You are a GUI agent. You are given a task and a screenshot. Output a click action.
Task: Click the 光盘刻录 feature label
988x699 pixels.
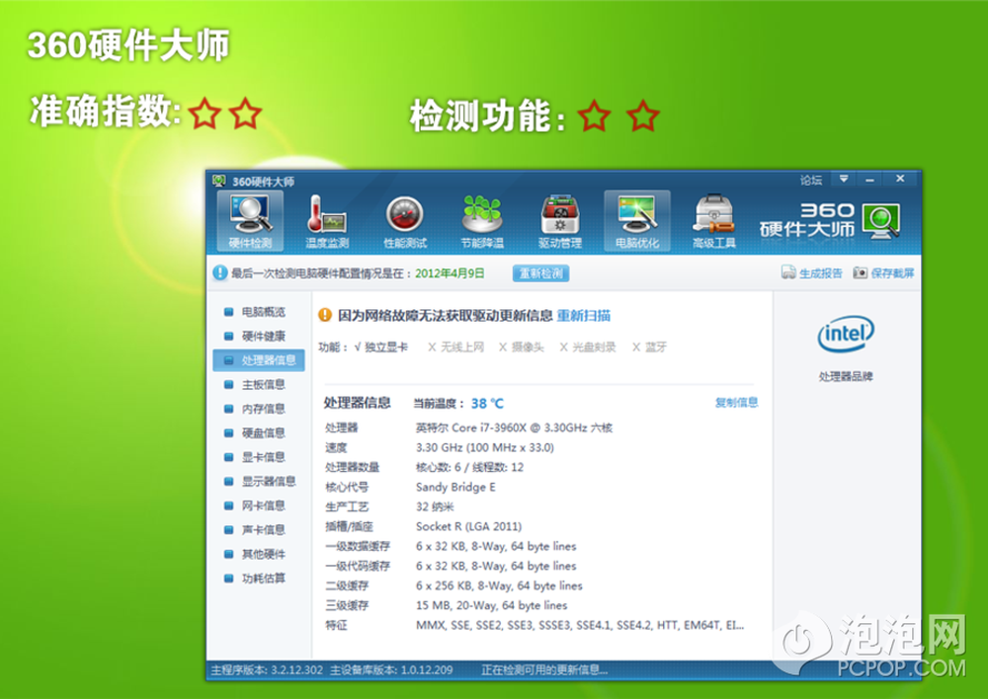594,347
